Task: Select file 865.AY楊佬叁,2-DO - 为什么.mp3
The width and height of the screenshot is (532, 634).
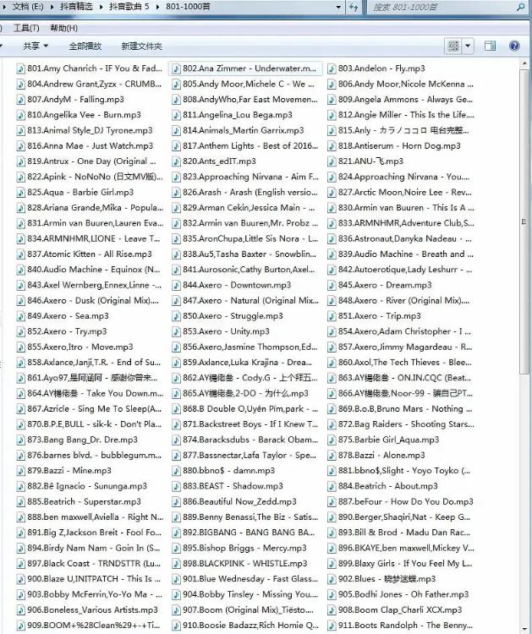Action: pos(241,393)
